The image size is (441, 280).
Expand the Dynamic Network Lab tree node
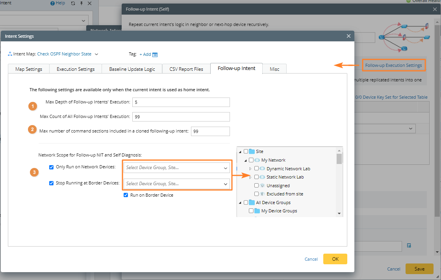pyautogui.click(x=250, y=169)
